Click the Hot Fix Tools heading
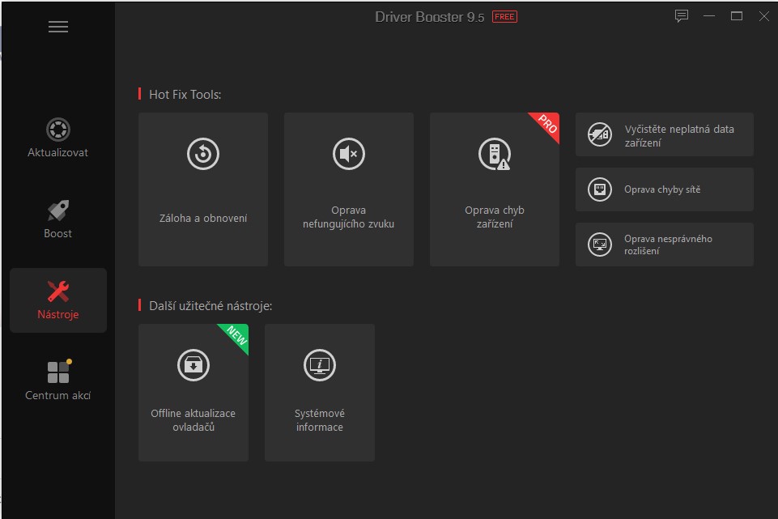The height and width of the screenshot is (519, 778). pyautogui.click(x=185, y=95)
